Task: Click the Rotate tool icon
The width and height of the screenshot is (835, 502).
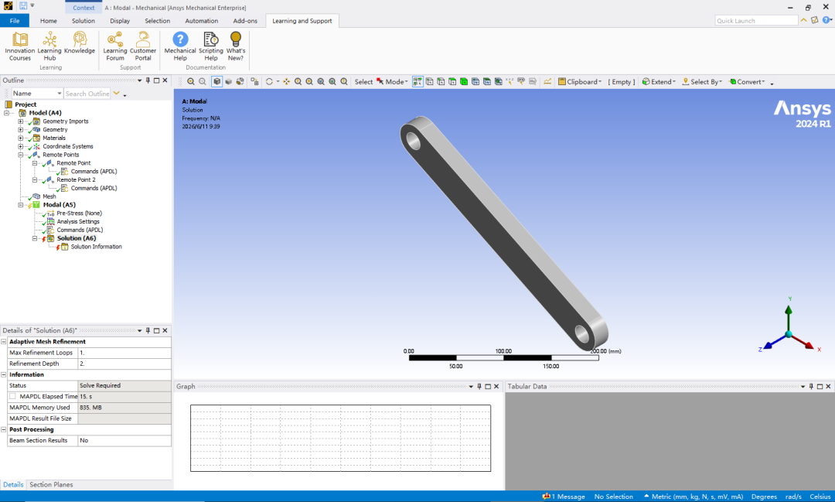Action: 269,81
